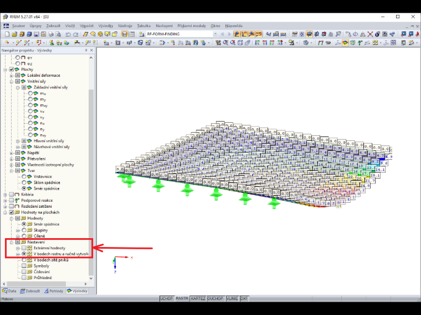Click the Open file folder icon
This screenshot has height=315, width=421.
pyautogui.click(x=14, y=34)
